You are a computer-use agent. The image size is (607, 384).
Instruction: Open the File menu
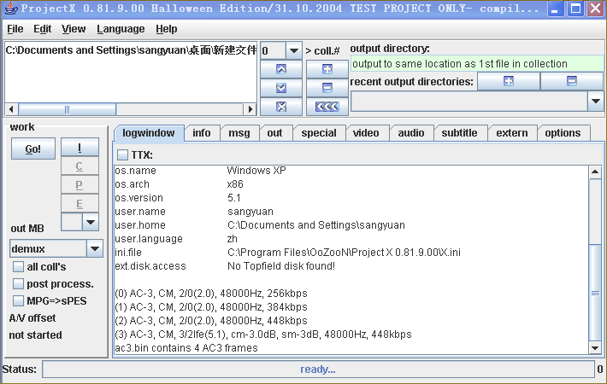pos(15,29)
